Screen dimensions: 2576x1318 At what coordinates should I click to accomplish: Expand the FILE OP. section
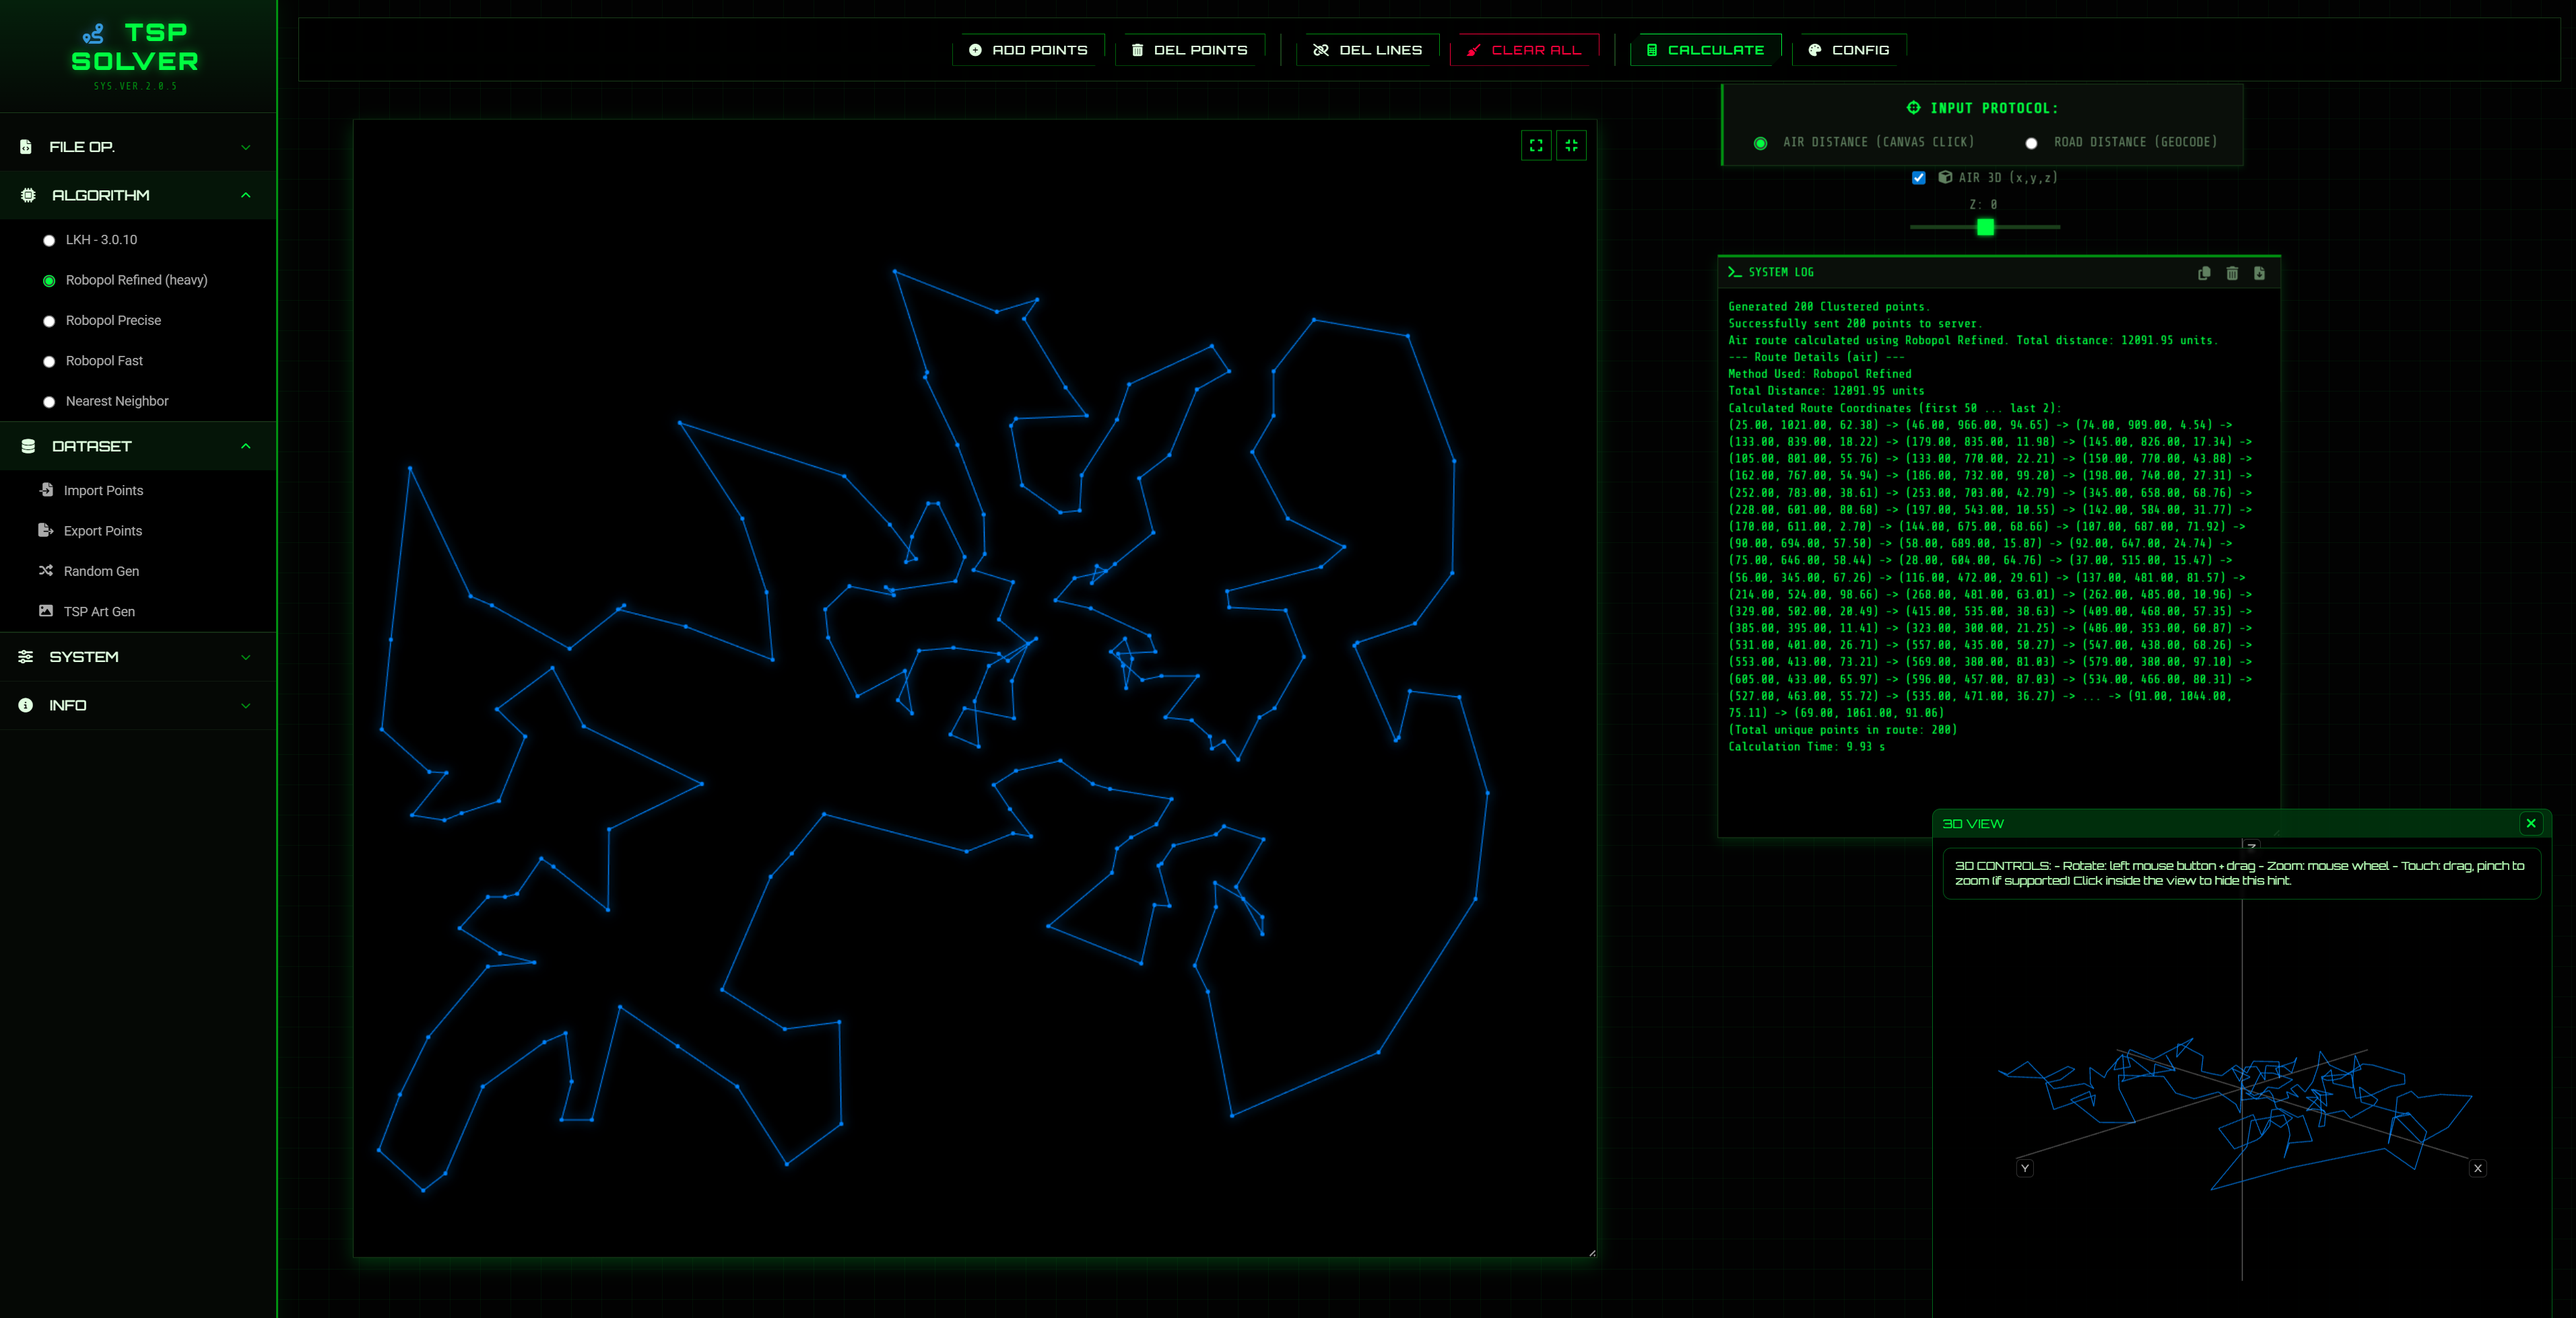(x=138, y=147)
